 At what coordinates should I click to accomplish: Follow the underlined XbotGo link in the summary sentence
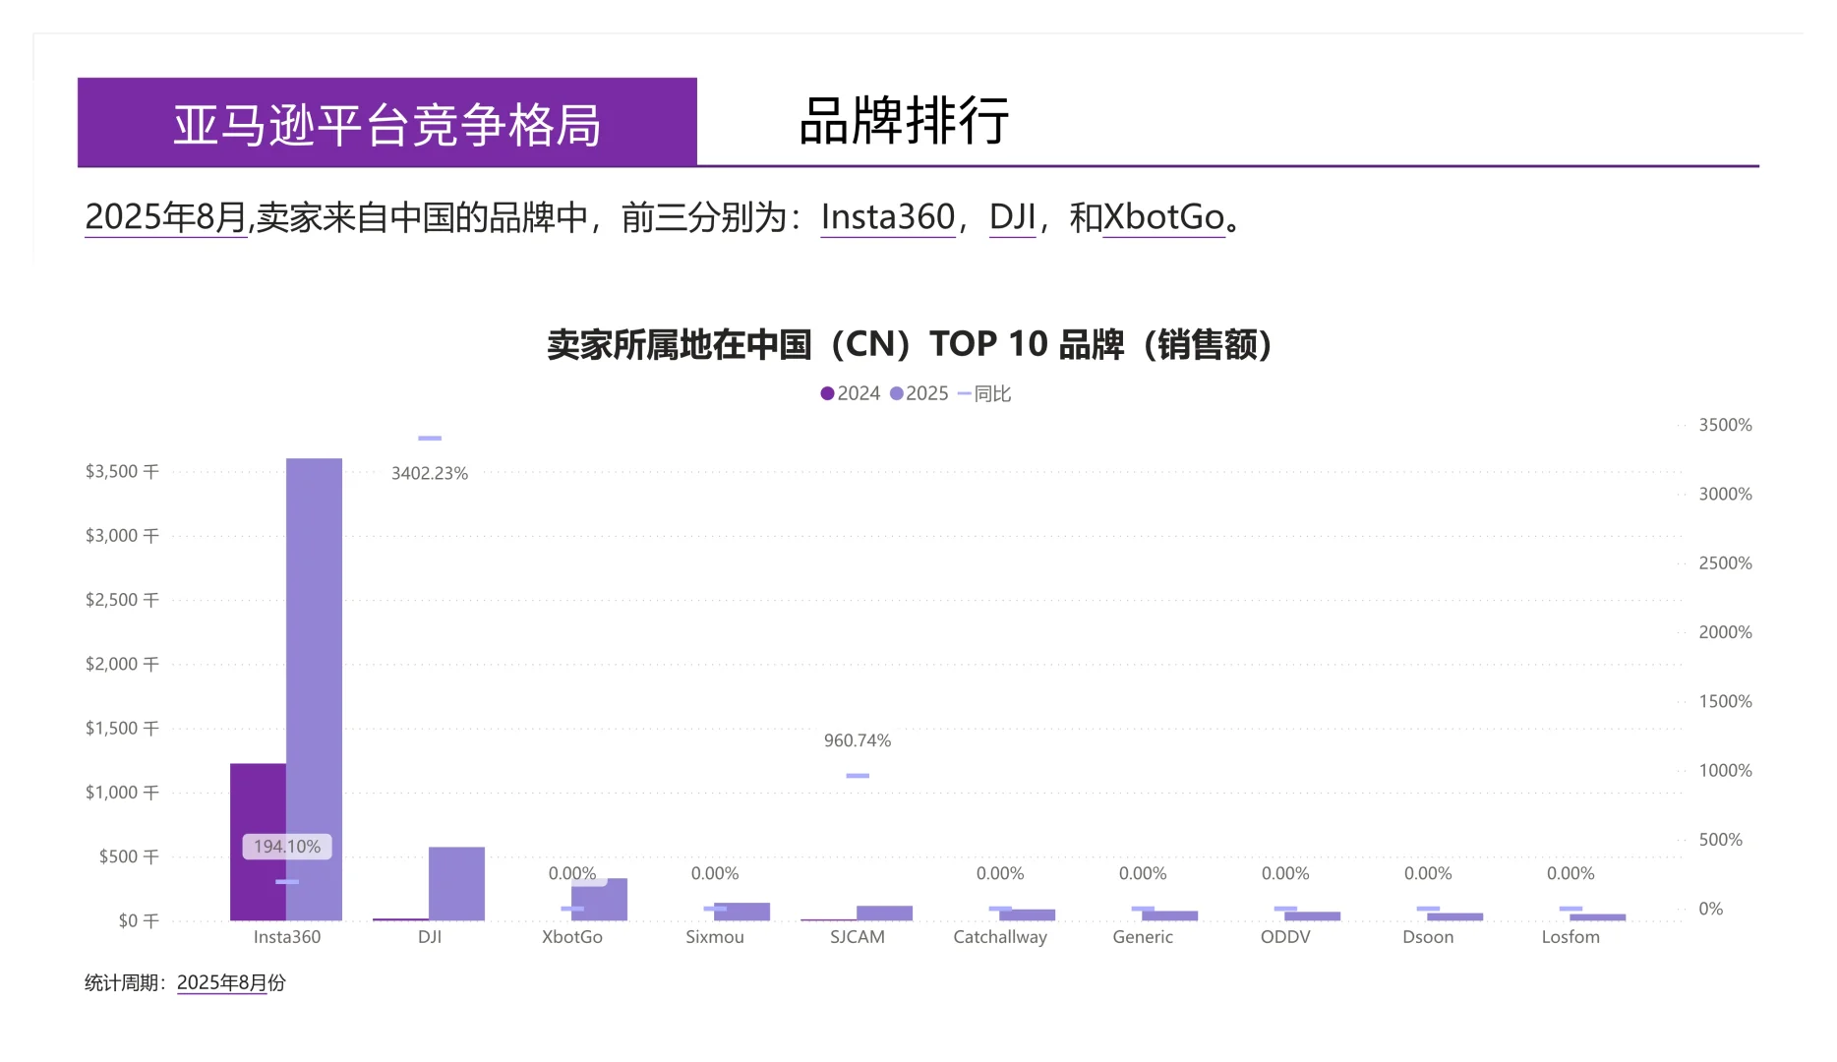click(1163, 217)
